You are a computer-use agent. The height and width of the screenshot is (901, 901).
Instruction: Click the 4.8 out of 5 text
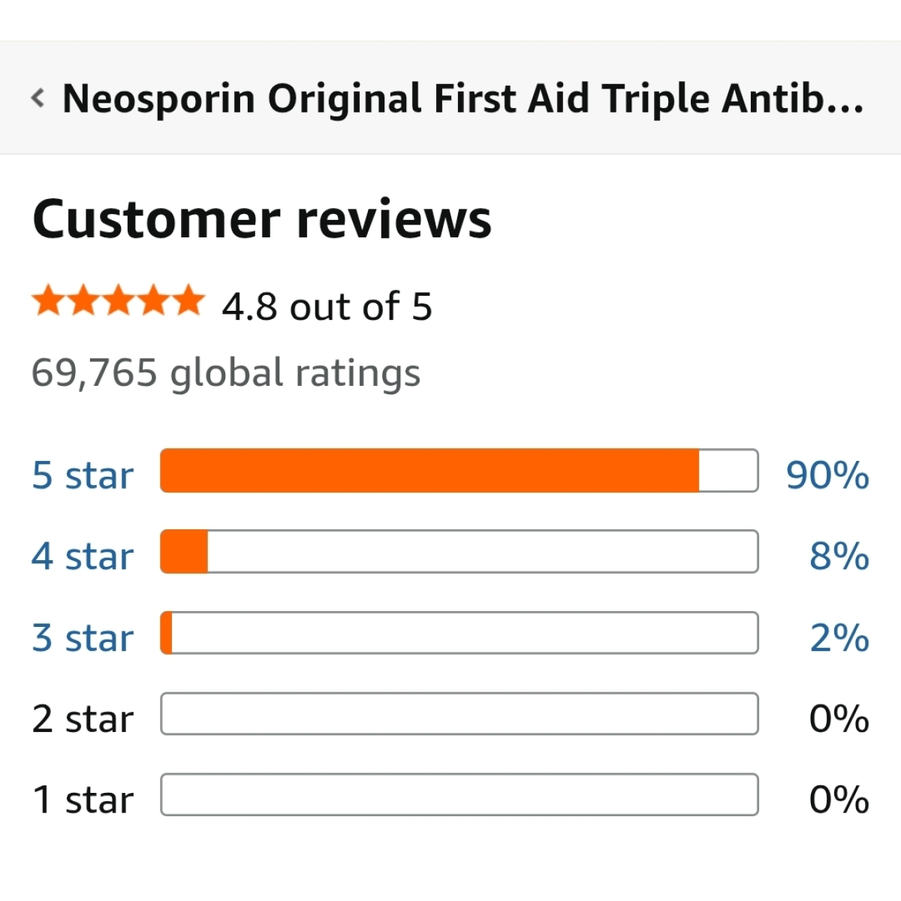point(327,306)
